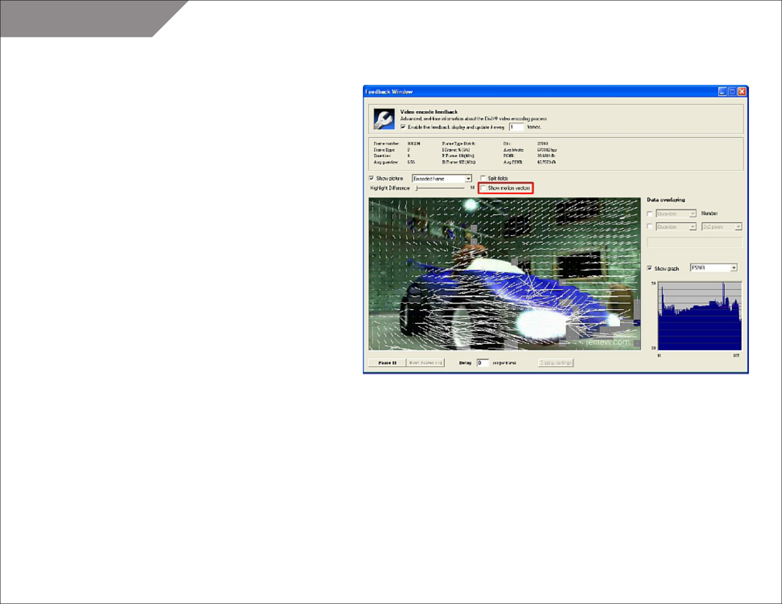Maximize the Feedback Window
The height and width of the screenshot is (604, 782).
tap(732, 91)
